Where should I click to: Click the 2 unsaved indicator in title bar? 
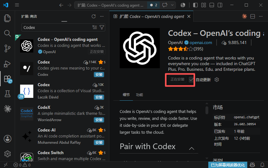pyautogui.click(x=154, y=5)
